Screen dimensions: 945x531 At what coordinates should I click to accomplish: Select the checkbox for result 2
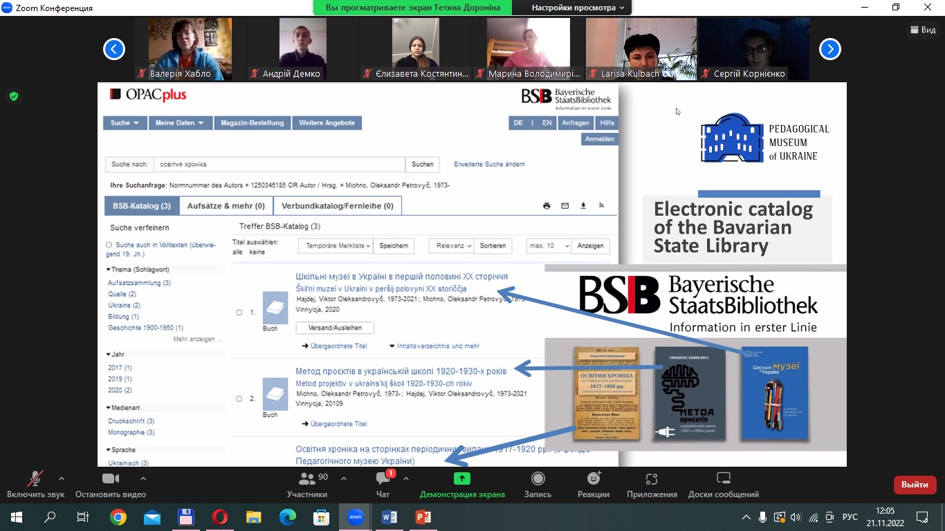pyautogui.click(x=239, y=399)
